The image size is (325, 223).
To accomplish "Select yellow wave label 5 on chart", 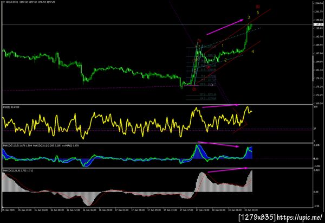I will pyautogui.click(x=258, y=12).
